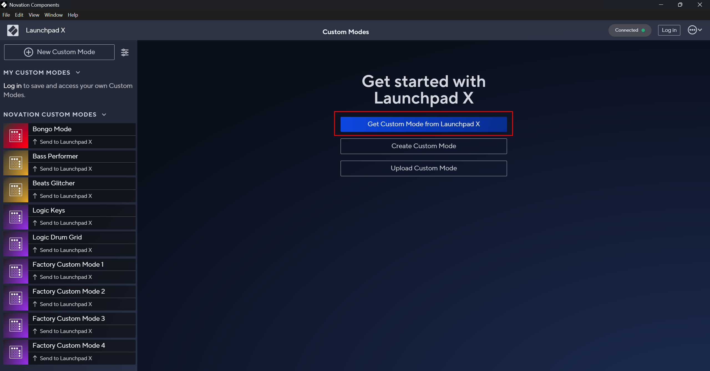Click the plus icon in New Custom Mode

[x=29, y=52]
